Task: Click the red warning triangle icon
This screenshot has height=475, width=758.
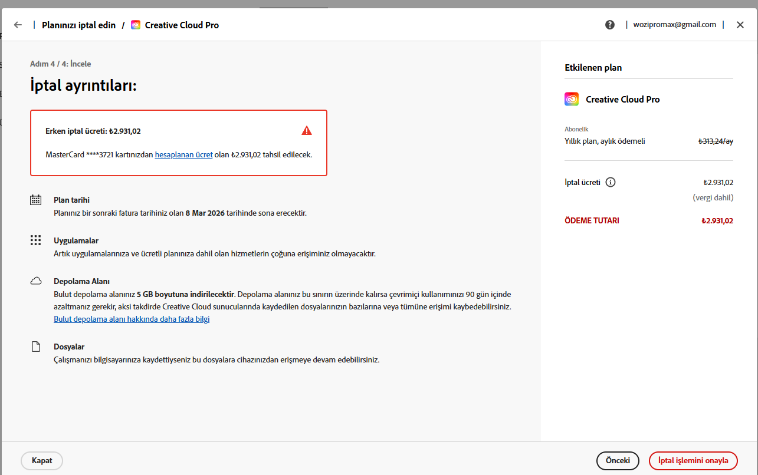Action: 307,130
